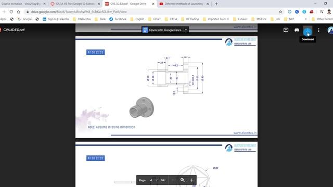Open CATIA bookmarks folder
This screenshot has width=333, height=187.
point(171,19)
